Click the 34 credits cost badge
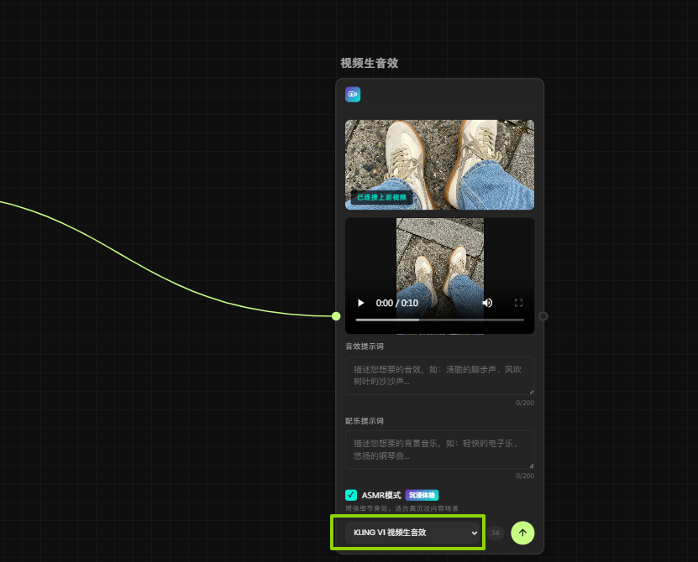698x562 pixels. [496, 533]
